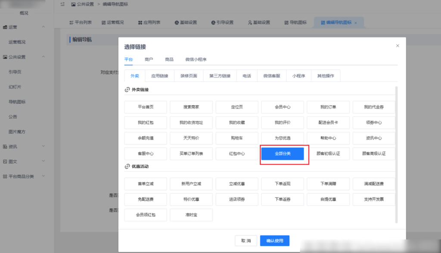Image resolution: width=441 pixels, height=253 pixels.
Task: Click the 图文 sidebar icon
Action: click(x=5, y=160)
